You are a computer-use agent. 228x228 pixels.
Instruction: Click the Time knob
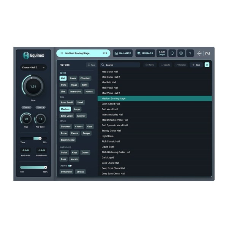click(33, 87)
